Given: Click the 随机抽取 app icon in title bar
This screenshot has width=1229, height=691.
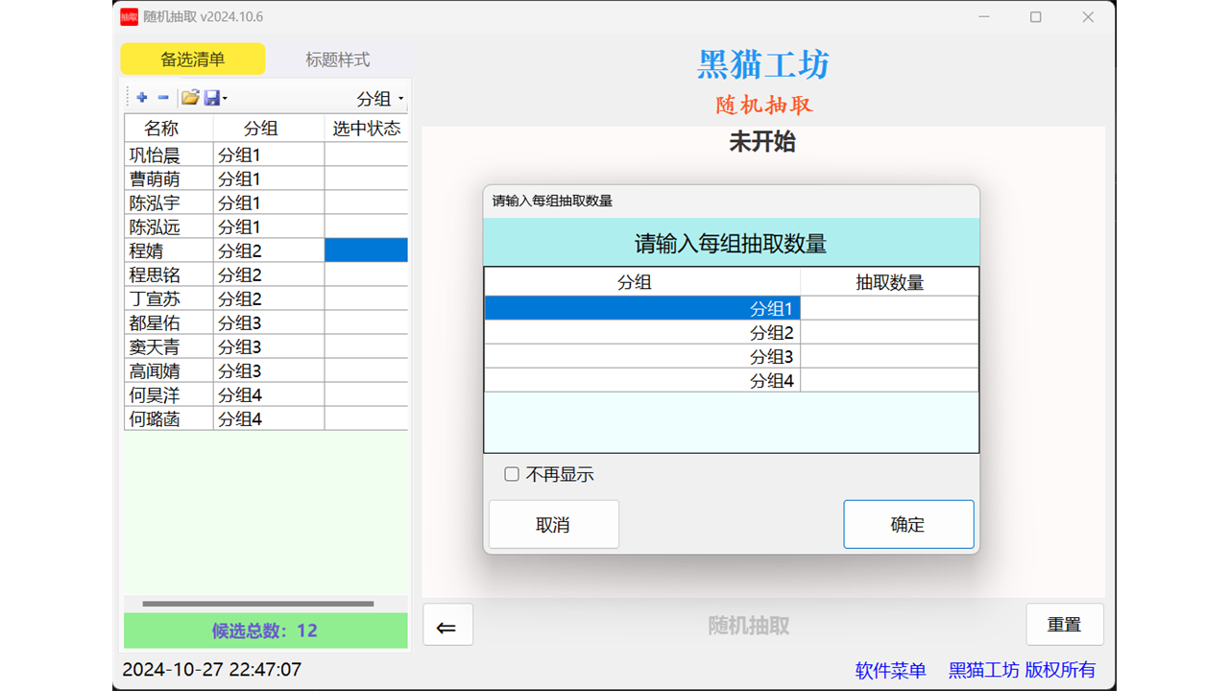Looking at the screenshot, I should pyautogui.click(x=132, y=16).
